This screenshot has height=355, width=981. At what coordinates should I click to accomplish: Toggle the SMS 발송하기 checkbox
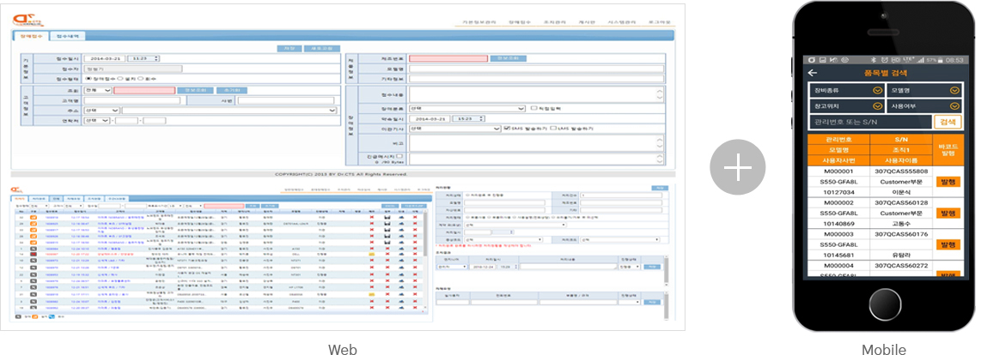coord(506,129)
